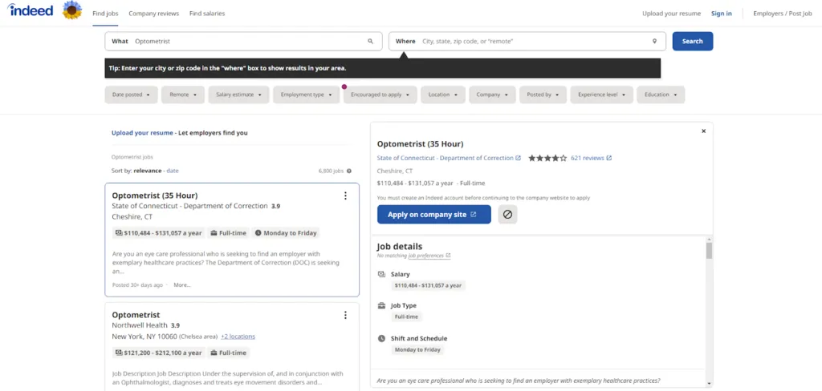Screen dimensions: 822x391
Task: Click the not-interested circle-slash icon button
Action: coord(507,215)
